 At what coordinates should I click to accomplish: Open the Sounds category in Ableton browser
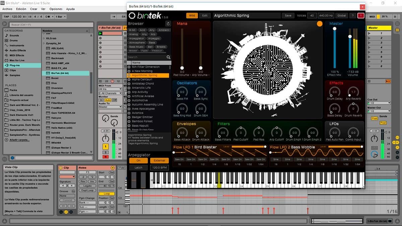[x=14, y=35]
